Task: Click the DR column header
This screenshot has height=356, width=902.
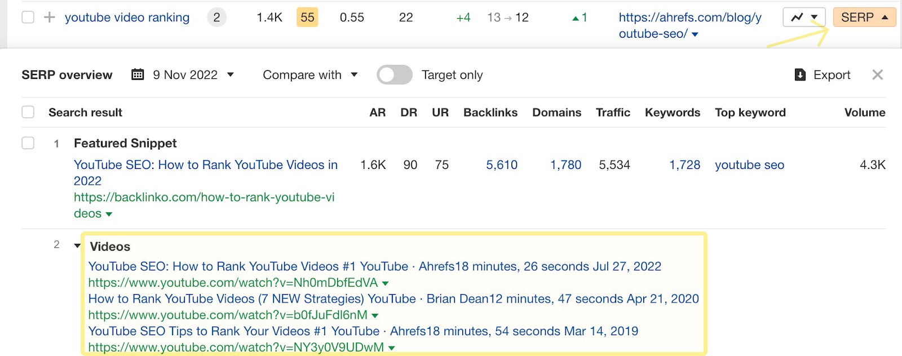Action: click(x=409, y=113)
